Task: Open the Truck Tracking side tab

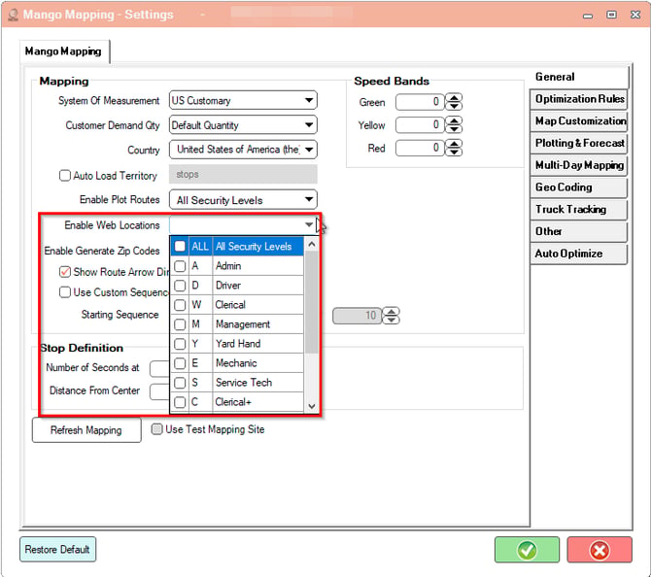Action: click(579, 209)
